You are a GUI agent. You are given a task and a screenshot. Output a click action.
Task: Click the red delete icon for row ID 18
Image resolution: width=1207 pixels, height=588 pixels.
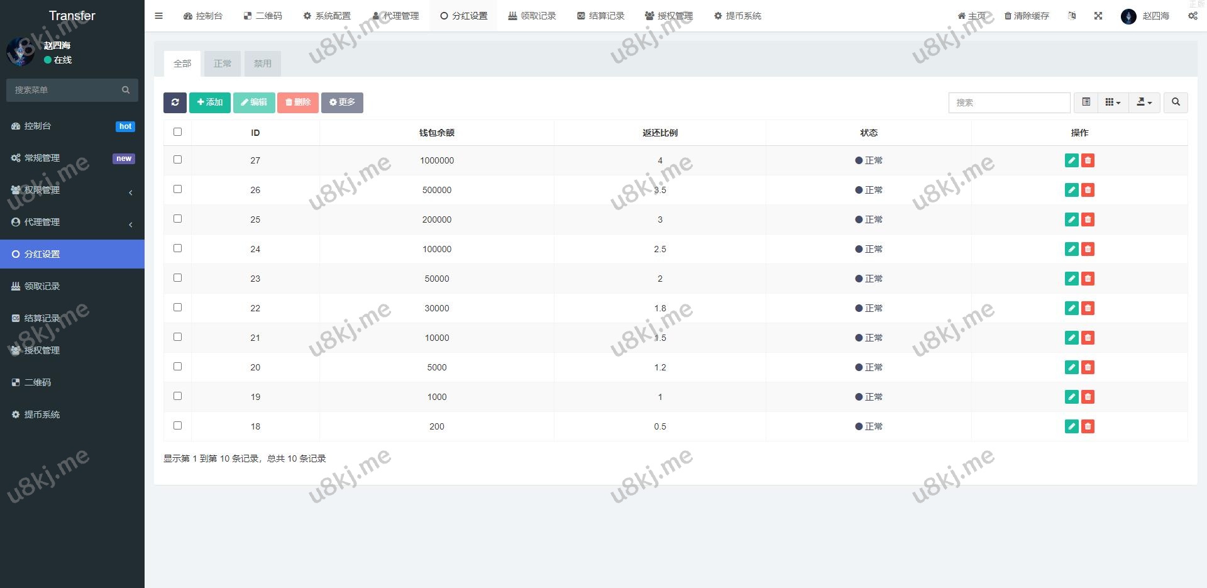[1088, 426]
